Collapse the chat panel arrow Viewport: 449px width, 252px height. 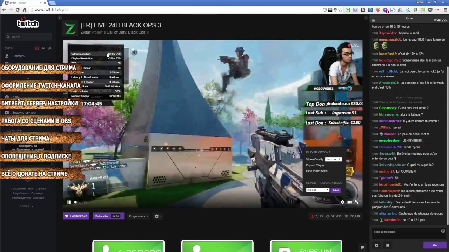pyautogui.click(x=366, y=17)
